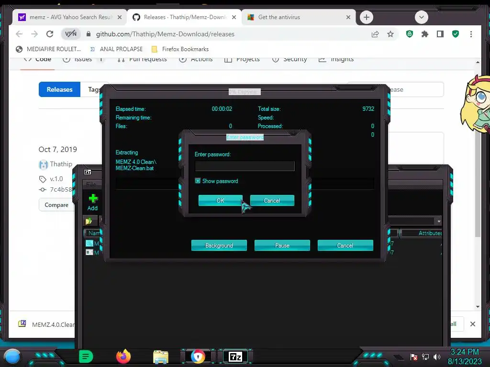Open the browser three-dot menu
The image size is (490, 367).
(x=471, y=34)
